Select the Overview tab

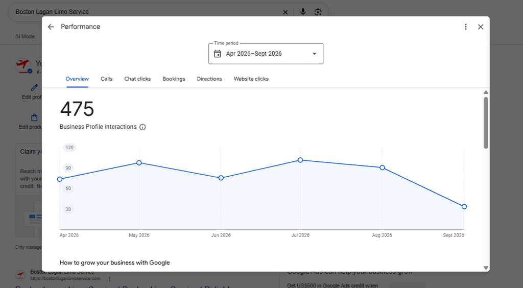[77, 79]
